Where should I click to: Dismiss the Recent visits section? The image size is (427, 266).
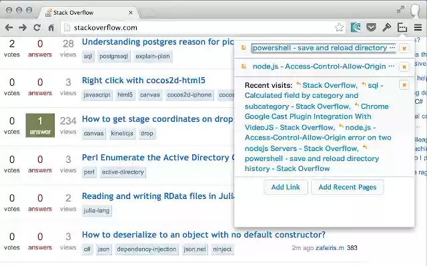pyautogui.click(x=404, y=85)
